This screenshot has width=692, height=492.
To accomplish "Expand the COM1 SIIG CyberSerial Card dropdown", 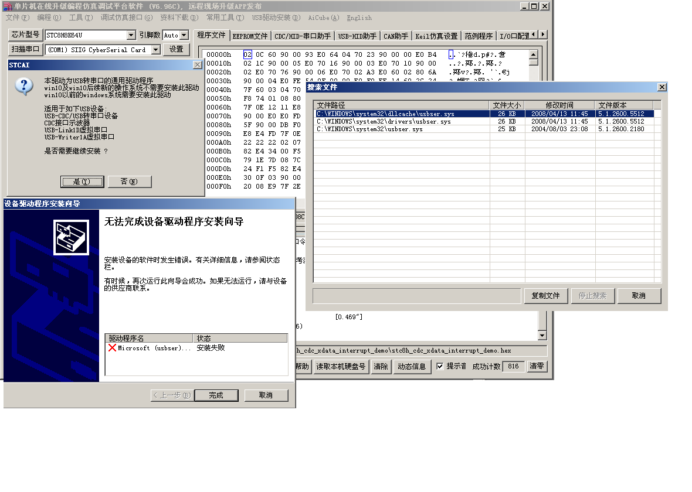I will pyautogui.click(x=155, y=50).
